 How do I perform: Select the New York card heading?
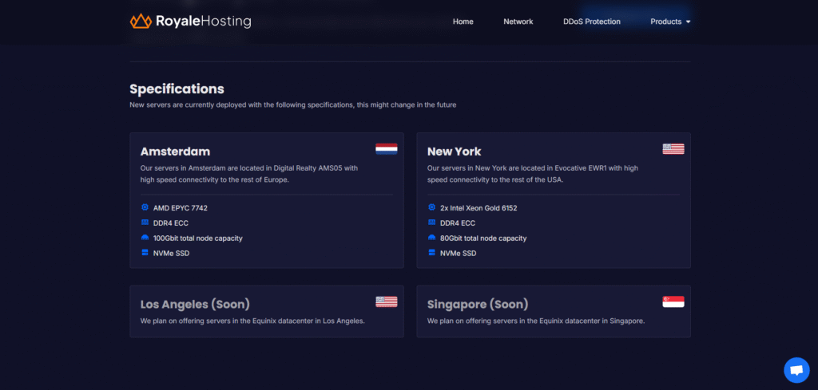pyautogui.click(x=454, y=152)
